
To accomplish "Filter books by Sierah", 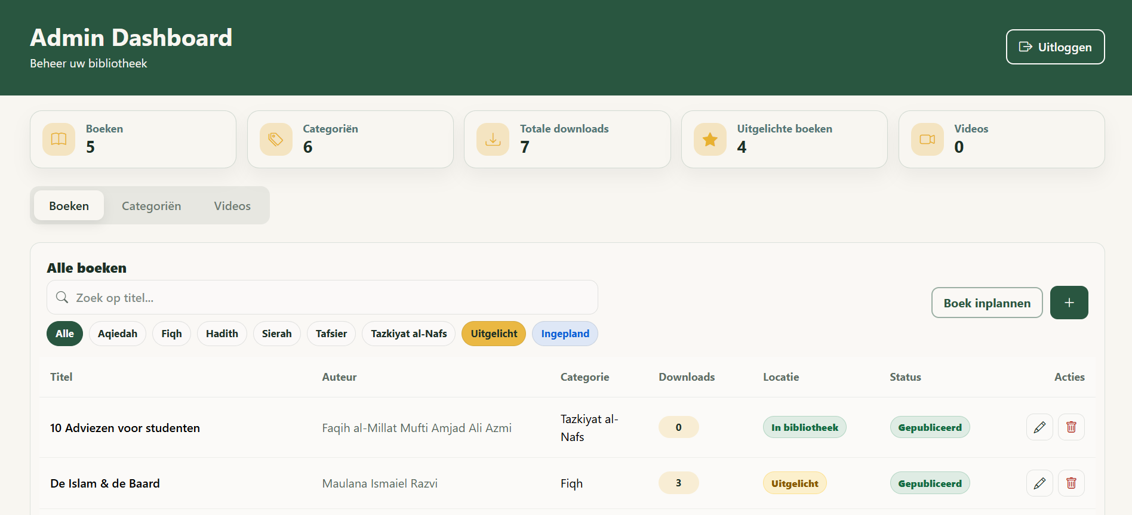I will 277,334.
